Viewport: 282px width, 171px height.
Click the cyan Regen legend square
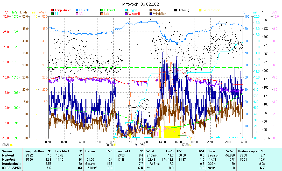click(126, 10)
